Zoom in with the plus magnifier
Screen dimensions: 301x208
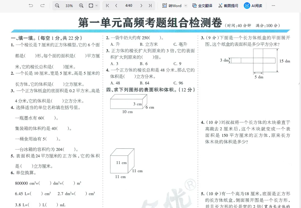tap(81, 6)
